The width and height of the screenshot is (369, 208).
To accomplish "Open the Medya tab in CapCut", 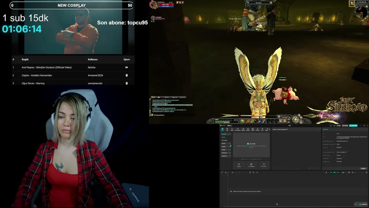I will click(x=222, y=129).
